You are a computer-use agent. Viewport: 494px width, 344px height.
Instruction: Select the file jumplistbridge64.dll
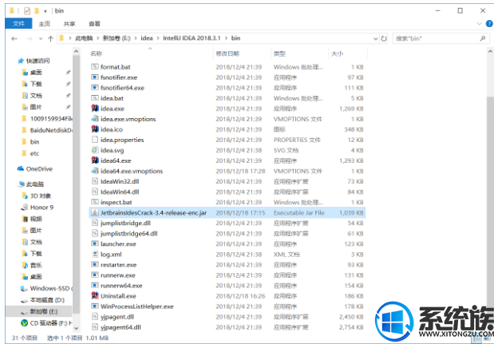coord(128,233)
